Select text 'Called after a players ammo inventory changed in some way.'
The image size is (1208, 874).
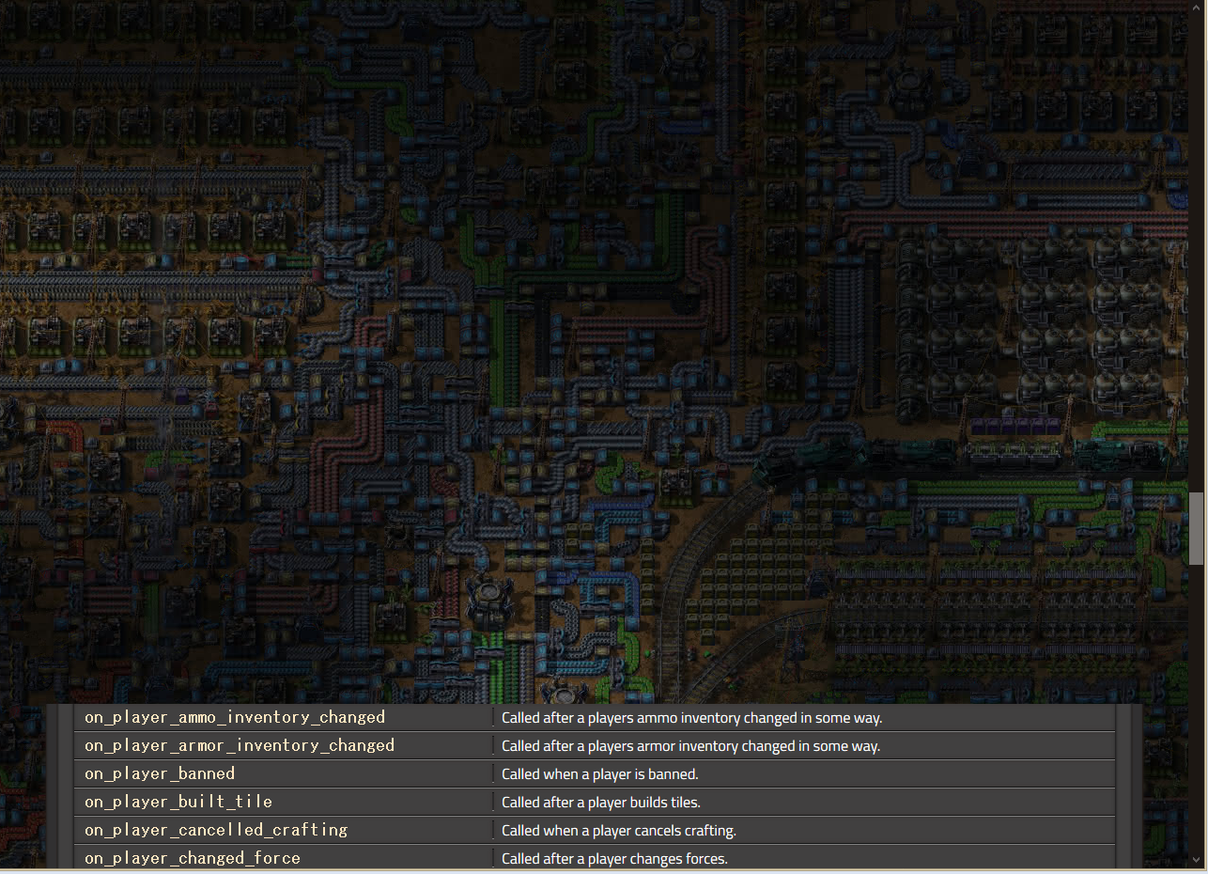pyautogui.click(x=692, y=718)
